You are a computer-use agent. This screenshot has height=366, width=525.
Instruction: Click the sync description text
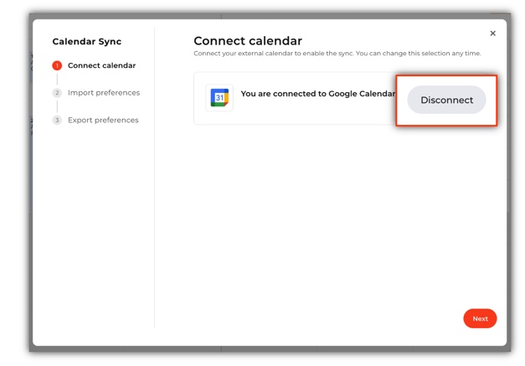pos(337,54)
